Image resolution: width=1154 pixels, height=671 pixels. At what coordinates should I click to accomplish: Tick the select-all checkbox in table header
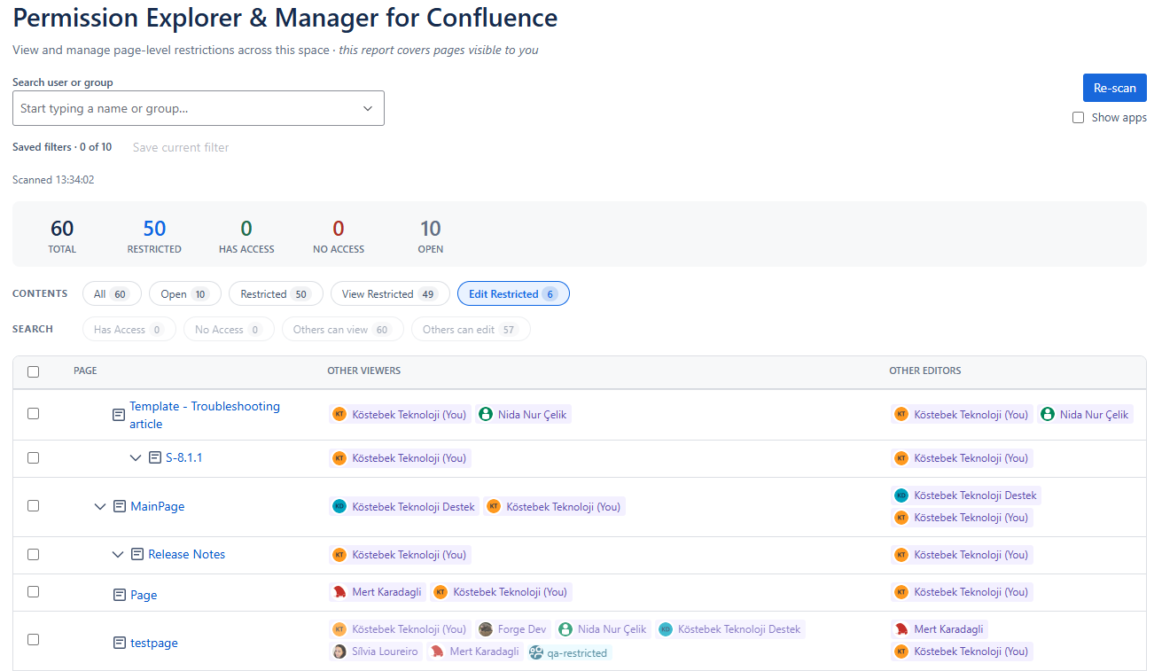point(33,371)
